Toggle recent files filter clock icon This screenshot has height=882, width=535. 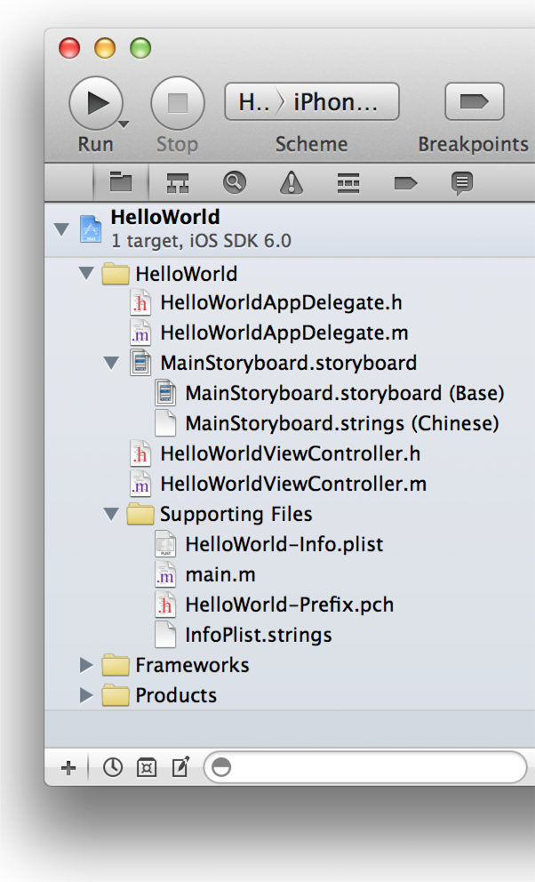coord(113,767)
